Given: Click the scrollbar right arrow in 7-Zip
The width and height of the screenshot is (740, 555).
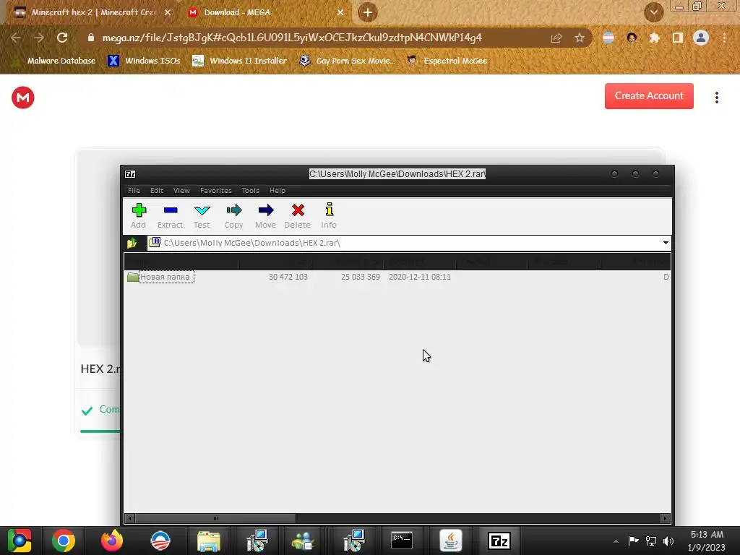Looking at the screenshot, I should [665, 518].
